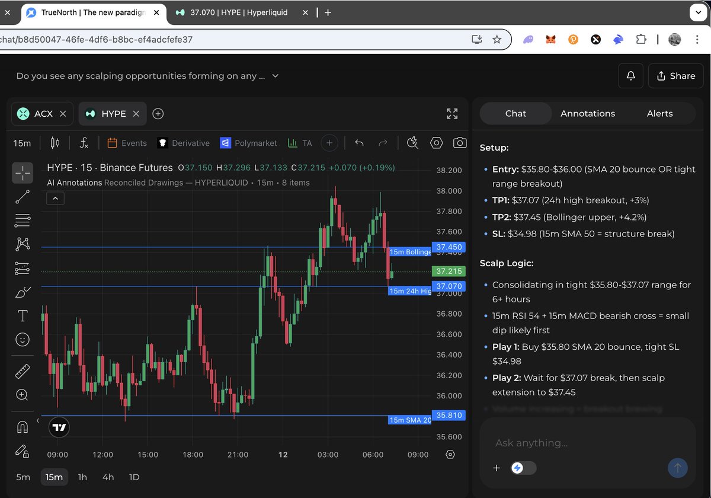Expand chart to fullscreen
This screenshot has width=711, height=498.
(452, 114)
